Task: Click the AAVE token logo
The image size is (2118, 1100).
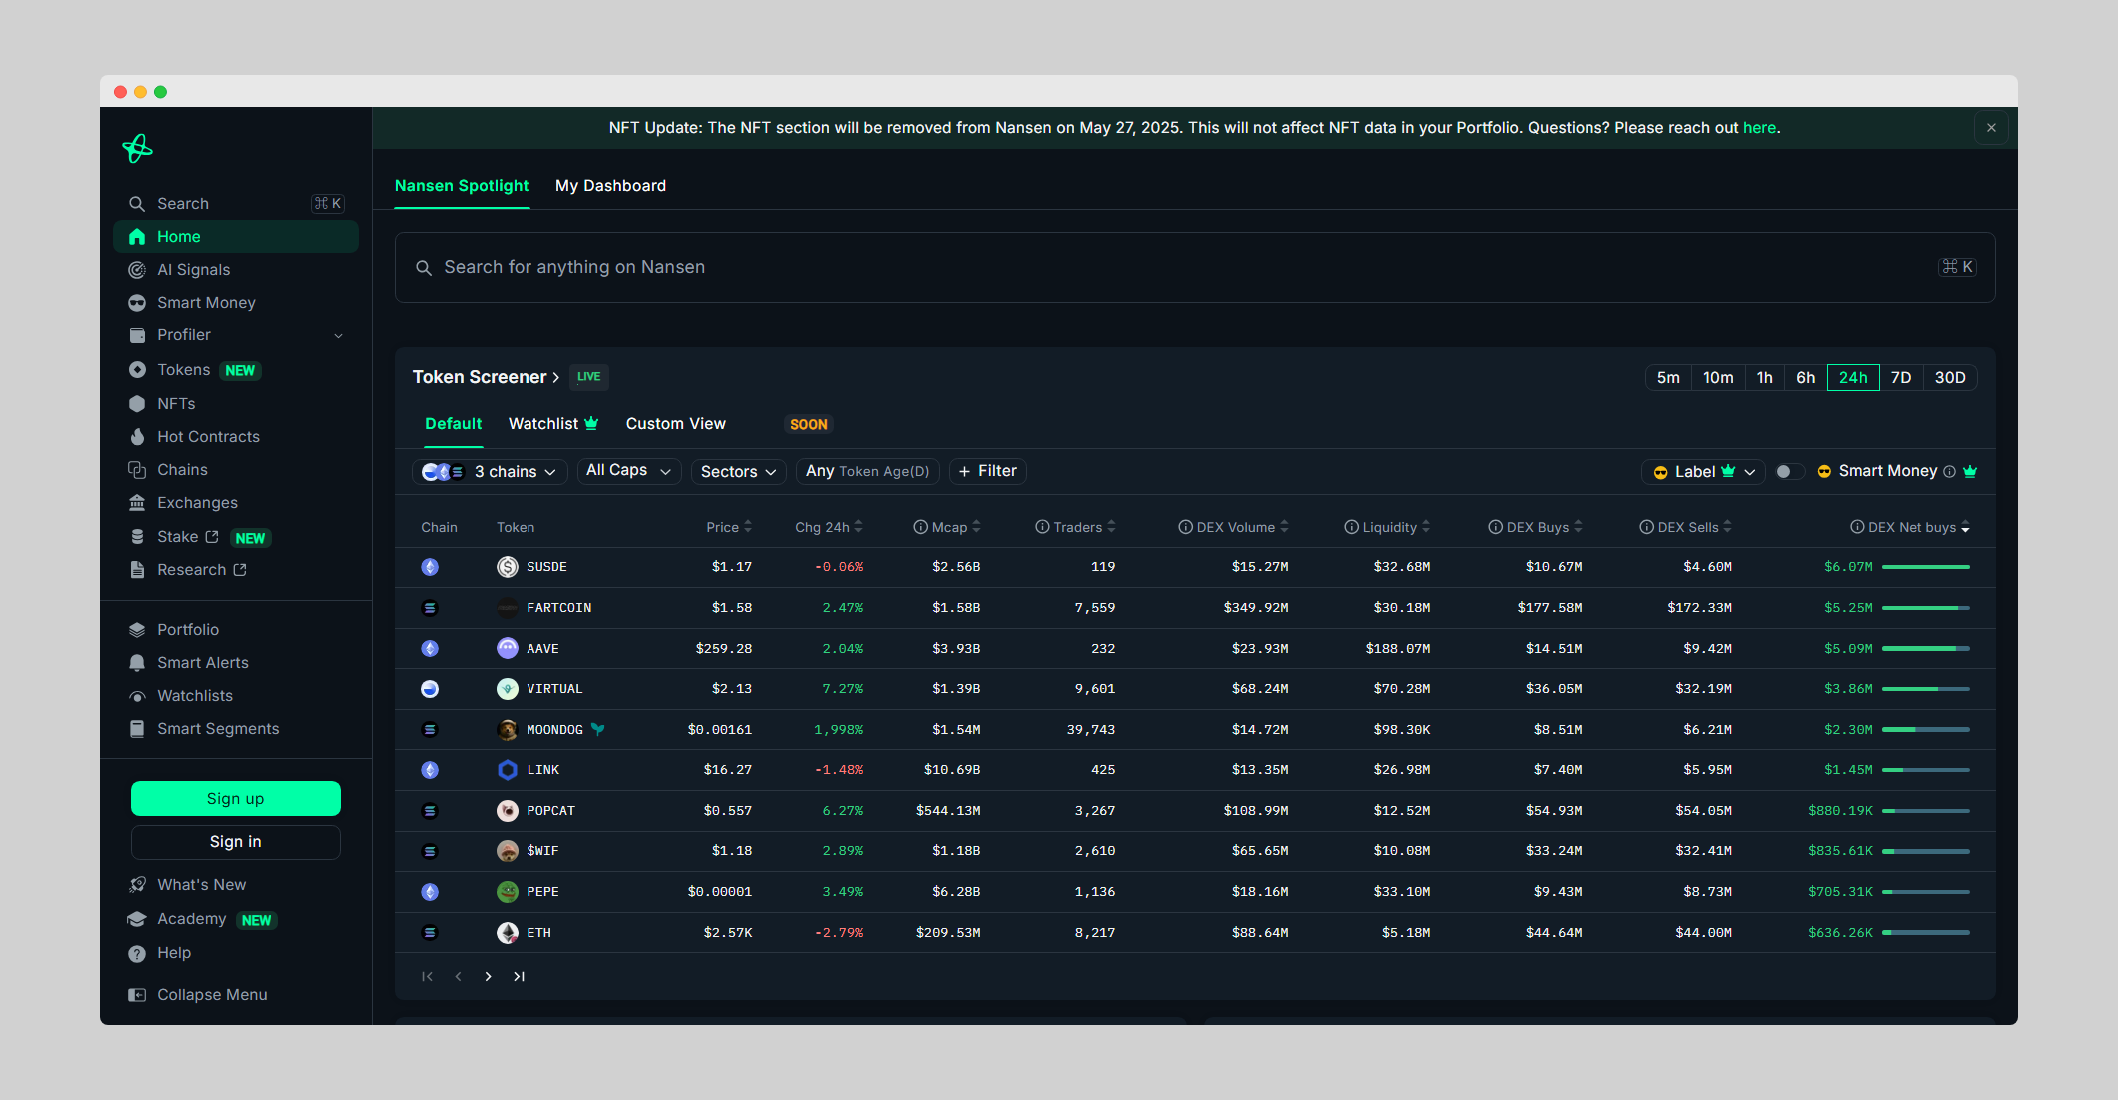Action: (508, 648)
